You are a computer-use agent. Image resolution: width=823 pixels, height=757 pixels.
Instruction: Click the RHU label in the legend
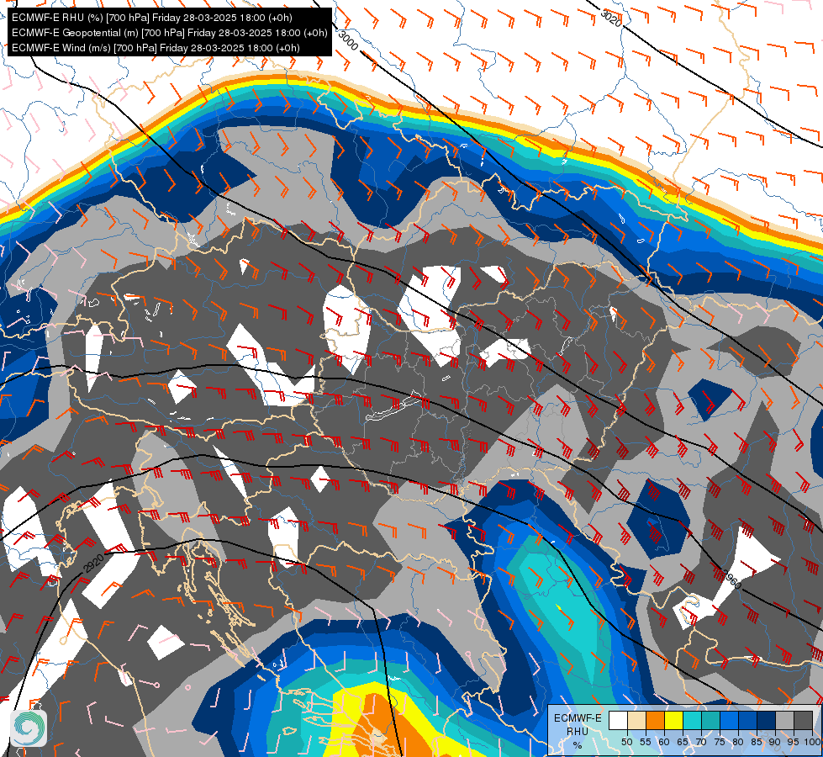[578, 732]
